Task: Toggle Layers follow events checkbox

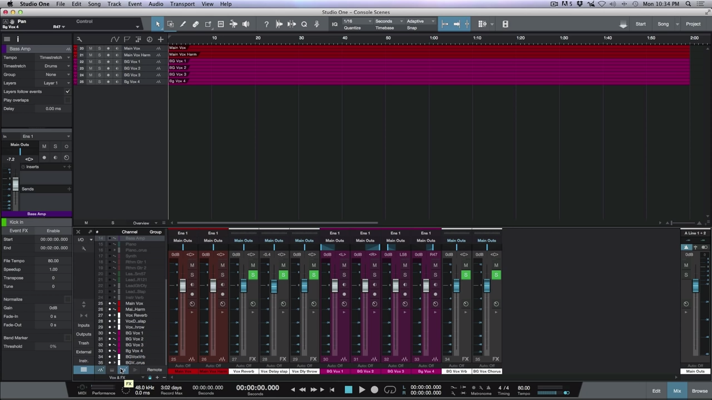Action: point(67,92)
